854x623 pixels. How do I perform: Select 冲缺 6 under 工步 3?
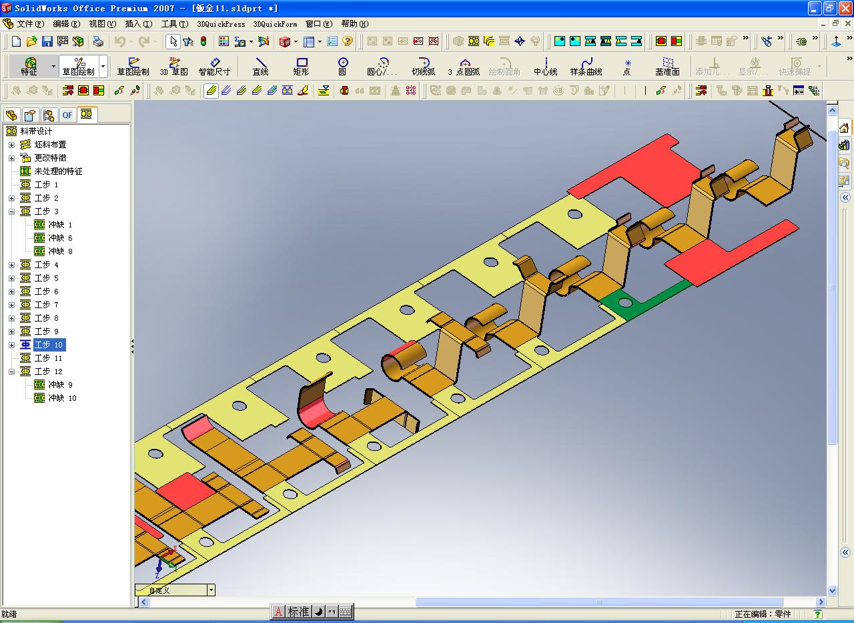60,238
